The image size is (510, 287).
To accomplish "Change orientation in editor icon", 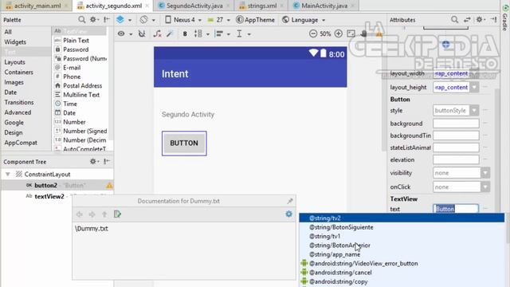I will coord(147,20).
